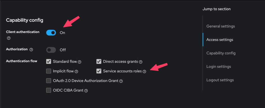Click help icon beside Service accounts roles
The image size is (265, 108).
(x=144, y=72)
